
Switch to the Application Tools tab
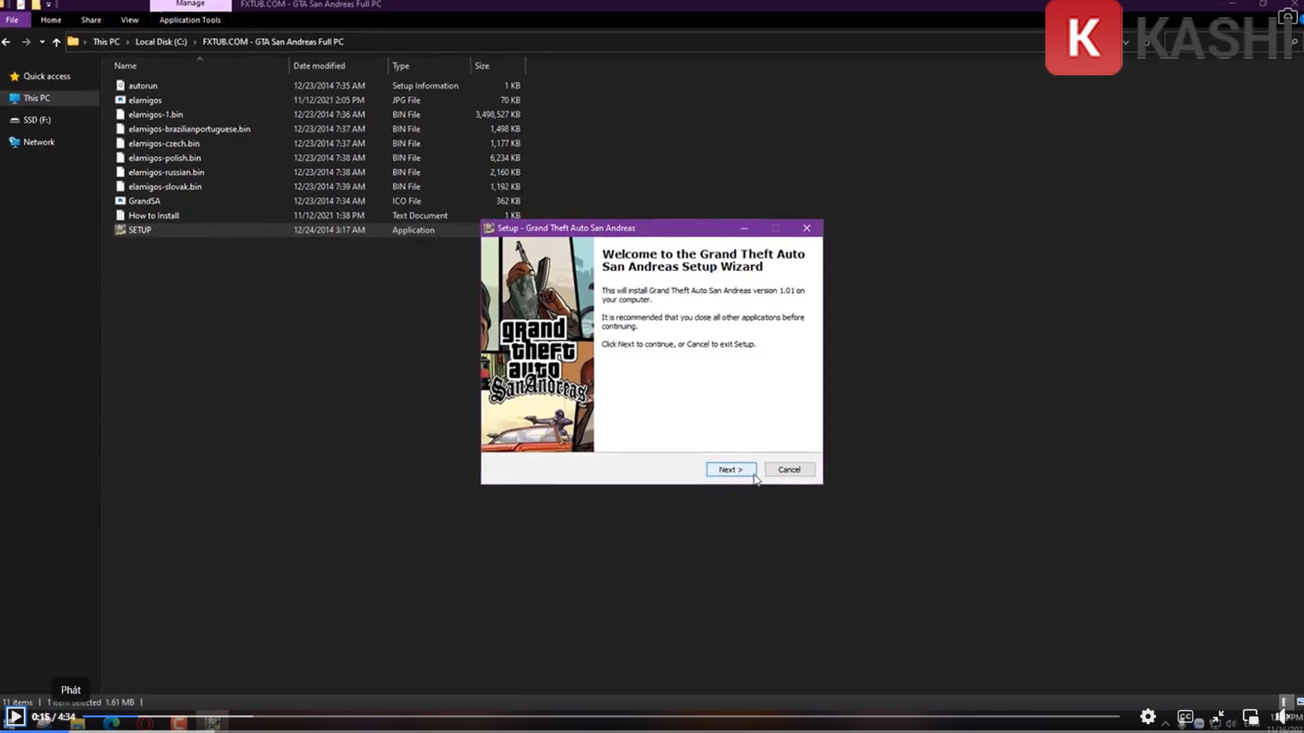tap(189, 20)
